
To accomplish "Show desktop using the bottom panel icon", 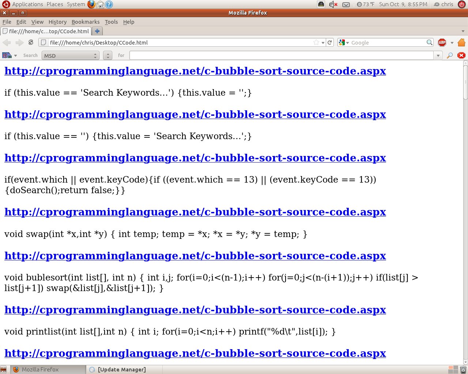I will pos(4,370).
